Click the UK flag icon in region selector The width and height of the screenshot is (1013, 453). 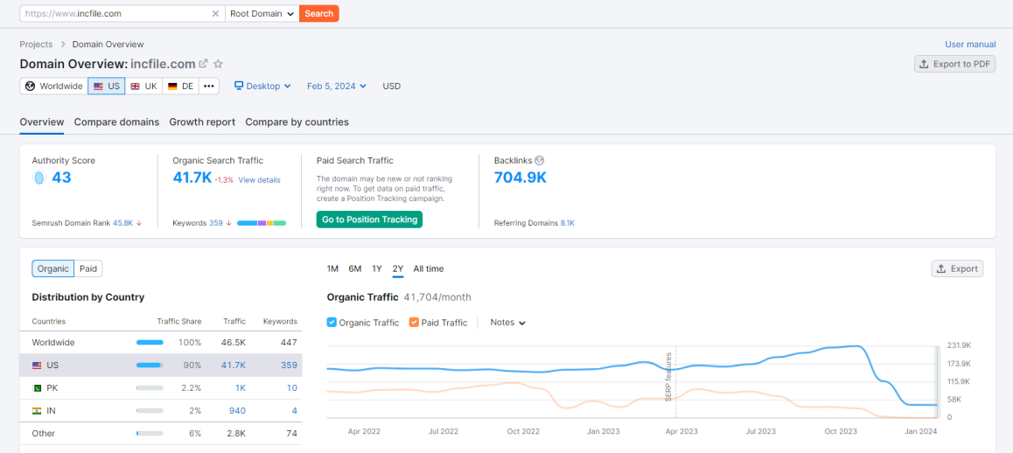tap(135, 86)
